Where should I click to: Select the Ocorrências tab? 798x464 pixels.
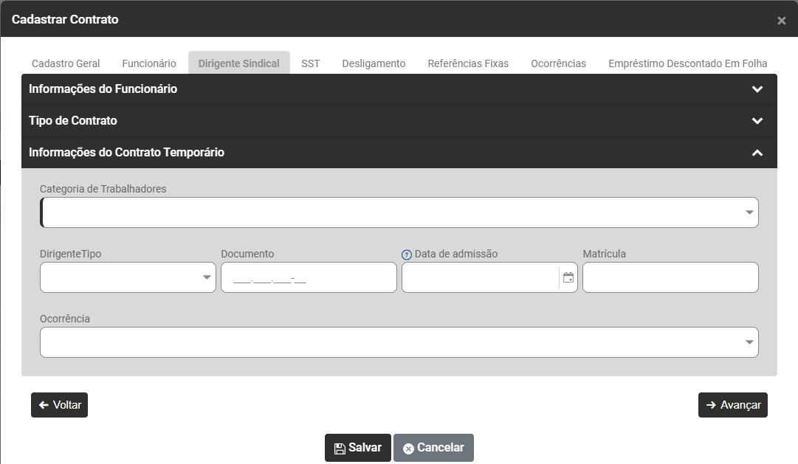click(x=558, y=63)
